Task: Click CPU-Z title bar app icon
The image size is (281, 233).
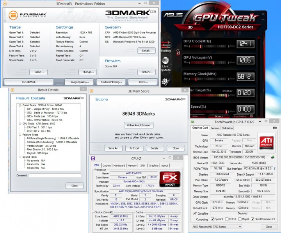Action: point(93,158)
